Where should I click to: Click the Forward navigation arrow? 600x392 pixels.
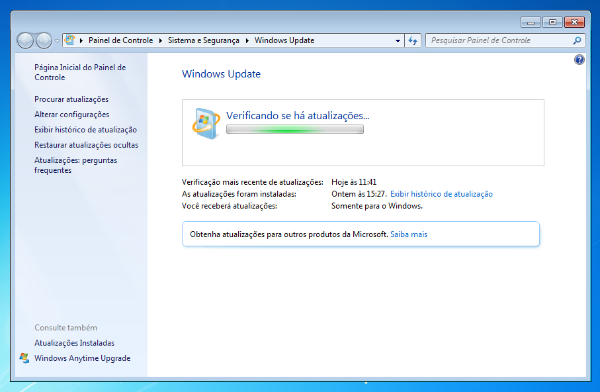point(44,40)
